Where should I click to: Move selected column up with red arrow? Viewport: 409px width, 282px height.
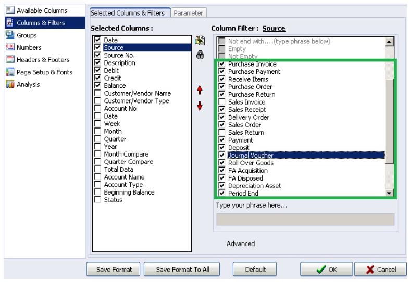point(200,90)
